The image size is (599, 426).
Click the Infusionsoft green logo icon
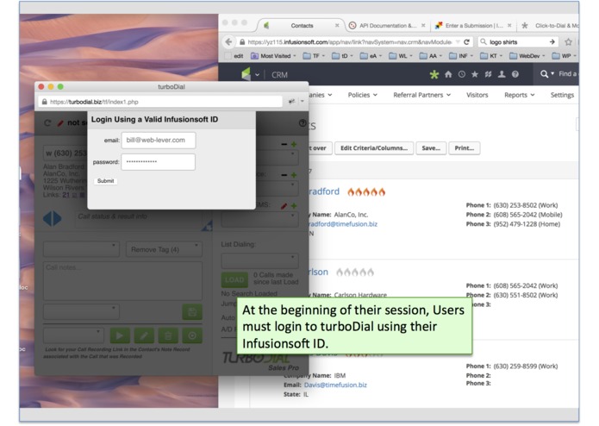(246, 74)
